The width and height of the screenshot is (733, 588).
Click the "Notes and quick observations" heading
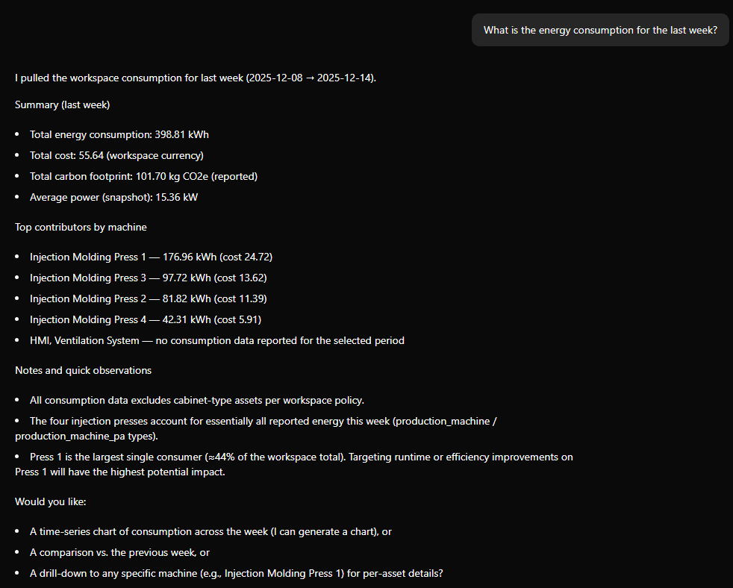click(83, 370)
